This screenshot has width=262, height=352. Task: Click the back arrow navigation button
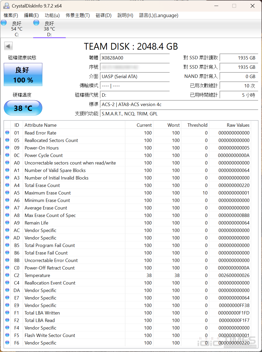tap(8, 46)
